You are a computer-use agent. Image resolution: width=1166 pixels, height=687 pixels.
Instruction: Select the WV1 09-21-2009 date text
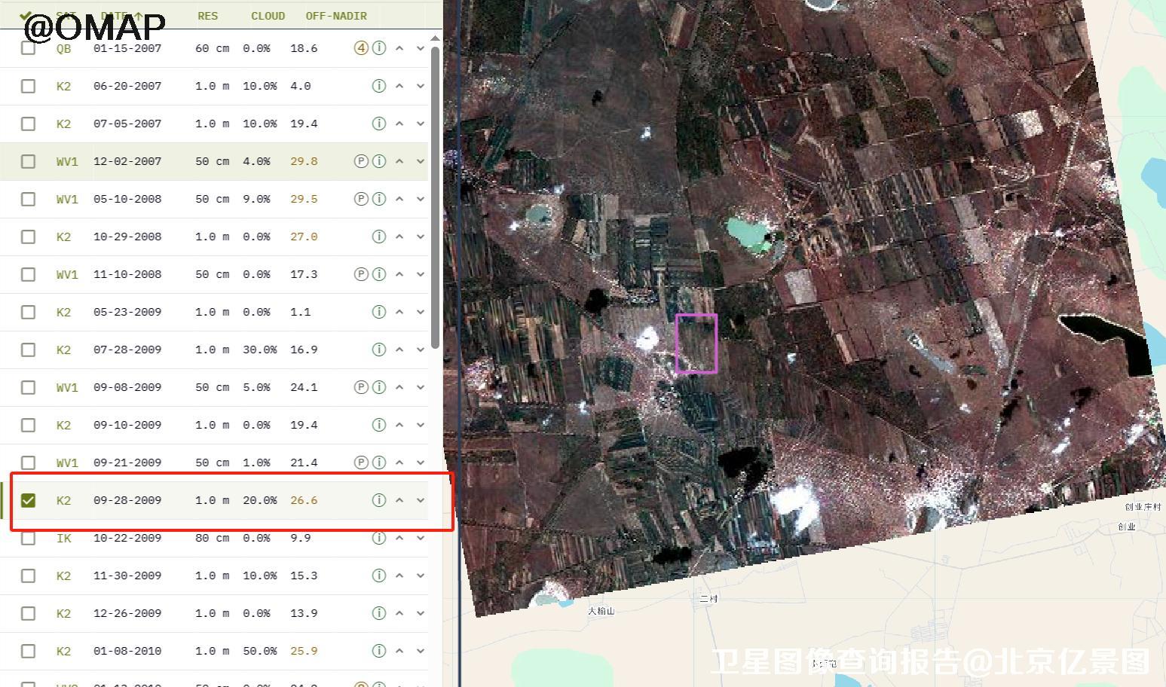(x=127, y=463)
